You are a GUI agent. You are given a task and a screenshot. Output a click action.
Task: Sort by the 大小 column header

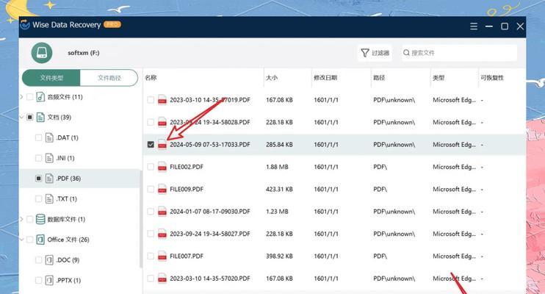pyautogui.click(x=272, y=78)
